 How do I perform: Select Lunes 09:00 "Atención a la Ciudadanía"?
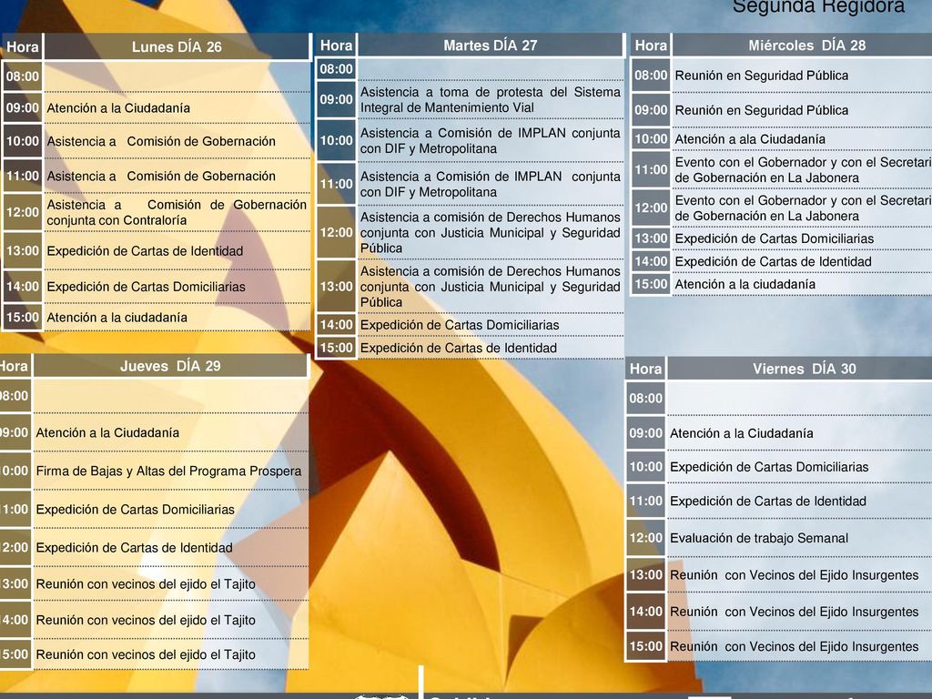click(177, 108)
